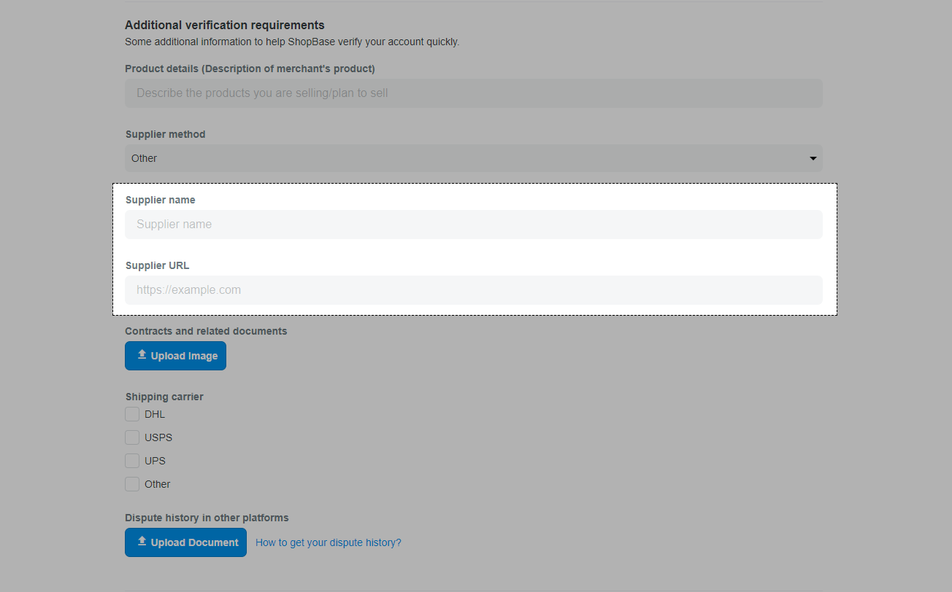Check the UPS carrier box
The image size is (952, 592).
pyautogui.click(x=132, y=461)
